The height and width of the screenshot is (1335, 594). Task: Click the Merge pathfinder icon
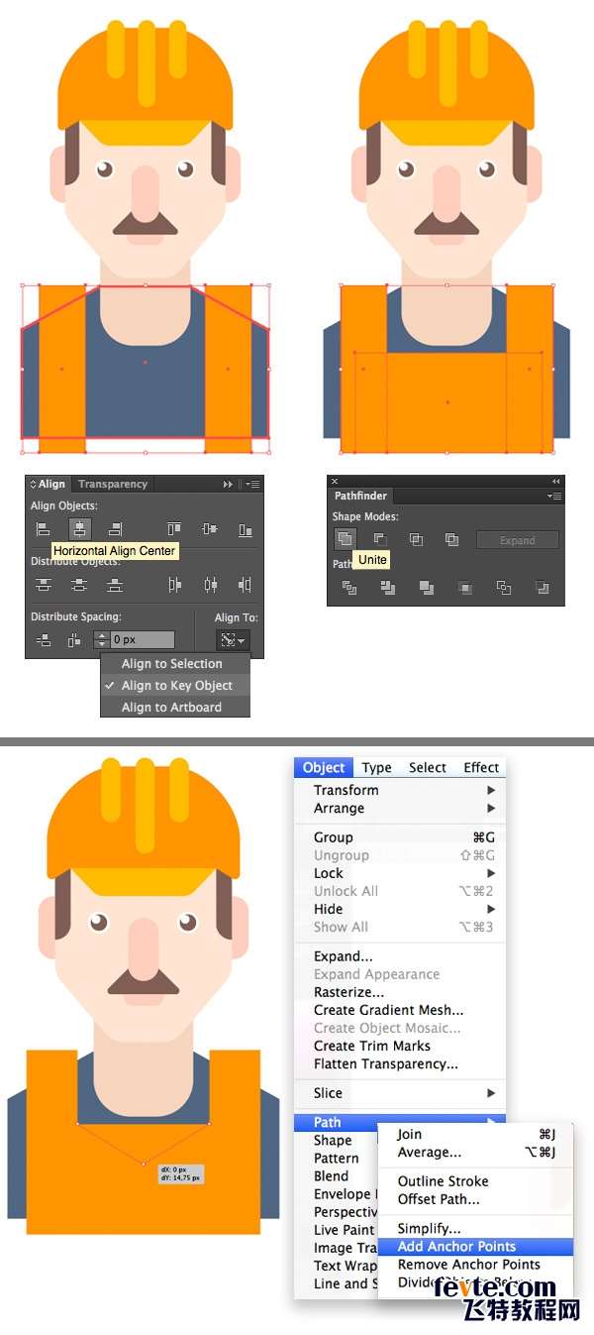tap(426, 588)
